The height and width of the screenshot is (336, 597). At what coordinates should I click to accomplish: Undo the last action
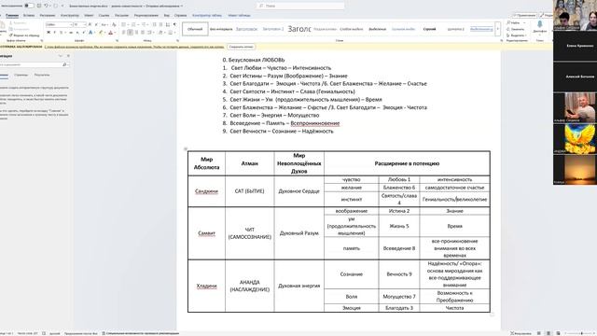click(x=46, y=6)
